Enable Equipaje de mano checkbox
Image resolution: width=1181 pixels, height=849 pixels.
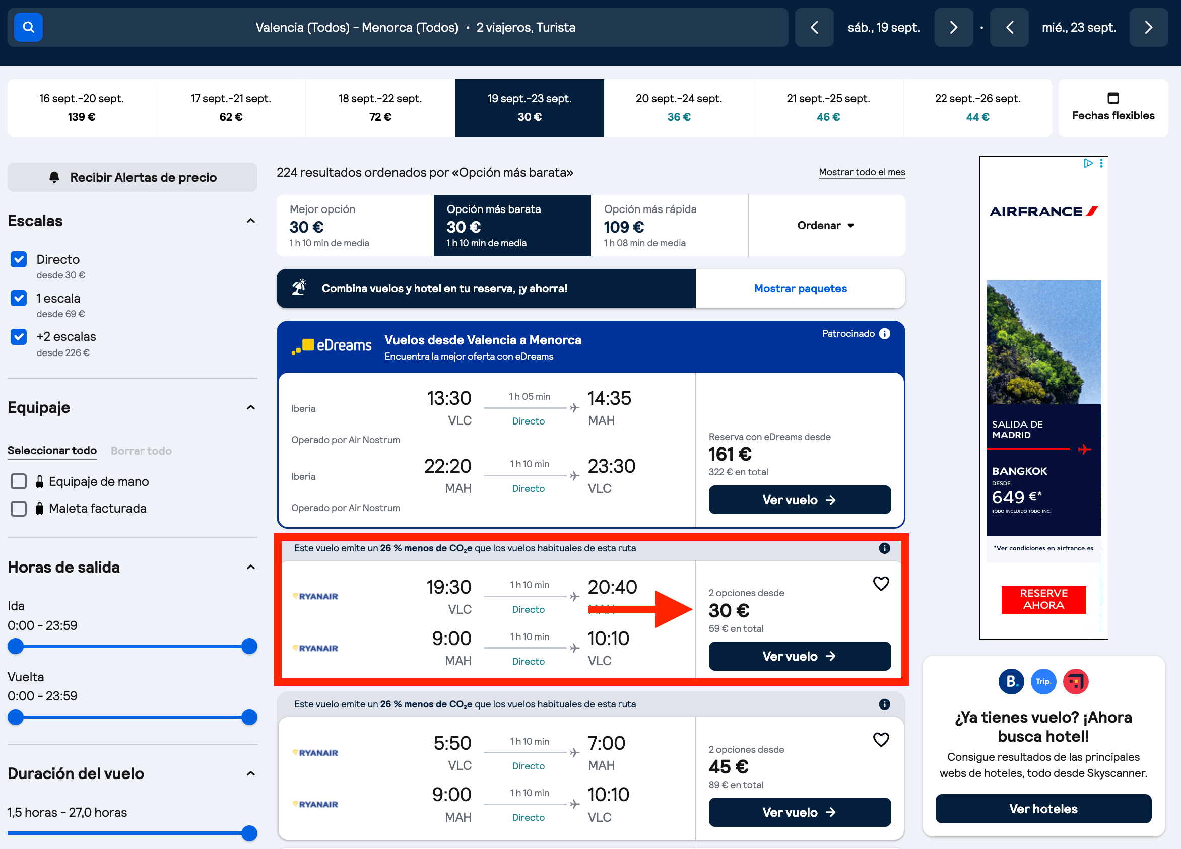19,481
